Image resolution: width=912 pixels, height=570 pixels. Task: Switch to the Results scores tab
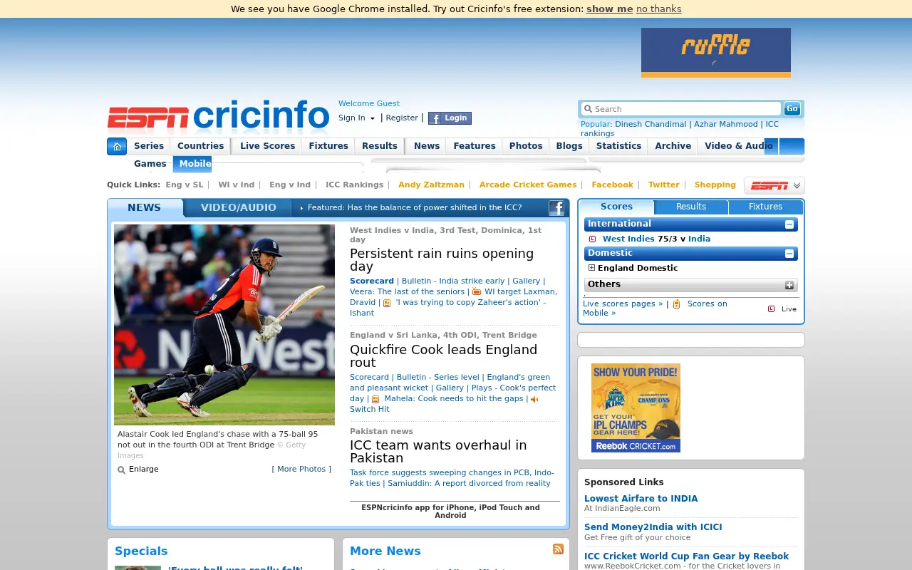(691, 207)
